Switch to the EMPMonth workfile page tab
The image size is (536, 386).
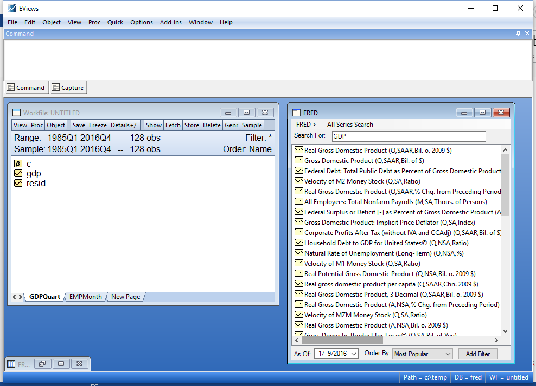click(x=85, y=297)
